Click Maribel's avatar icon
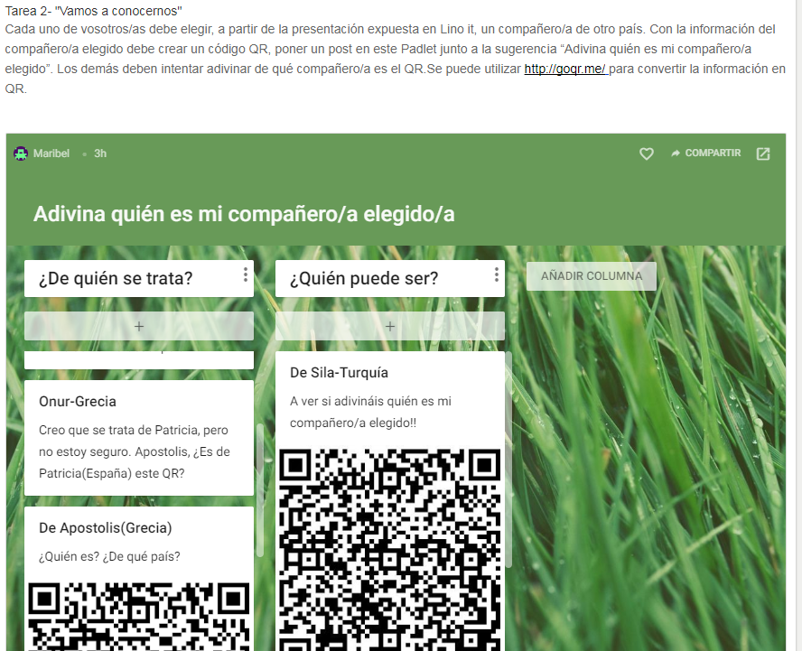 point(21,153)
